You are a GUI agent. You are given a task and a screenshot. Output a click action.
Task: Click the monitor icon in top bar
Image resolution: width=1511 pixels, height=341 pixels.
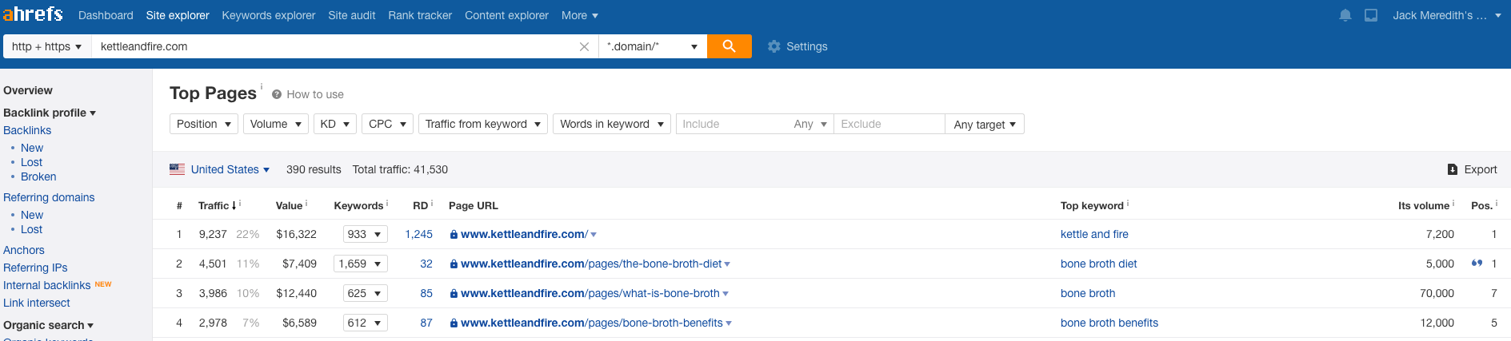(x=1371, y=15)
